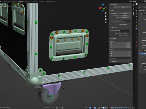Switch to the Video Editing workspace tab
This screenshot has width=146, height=109.
coord(49,2)
